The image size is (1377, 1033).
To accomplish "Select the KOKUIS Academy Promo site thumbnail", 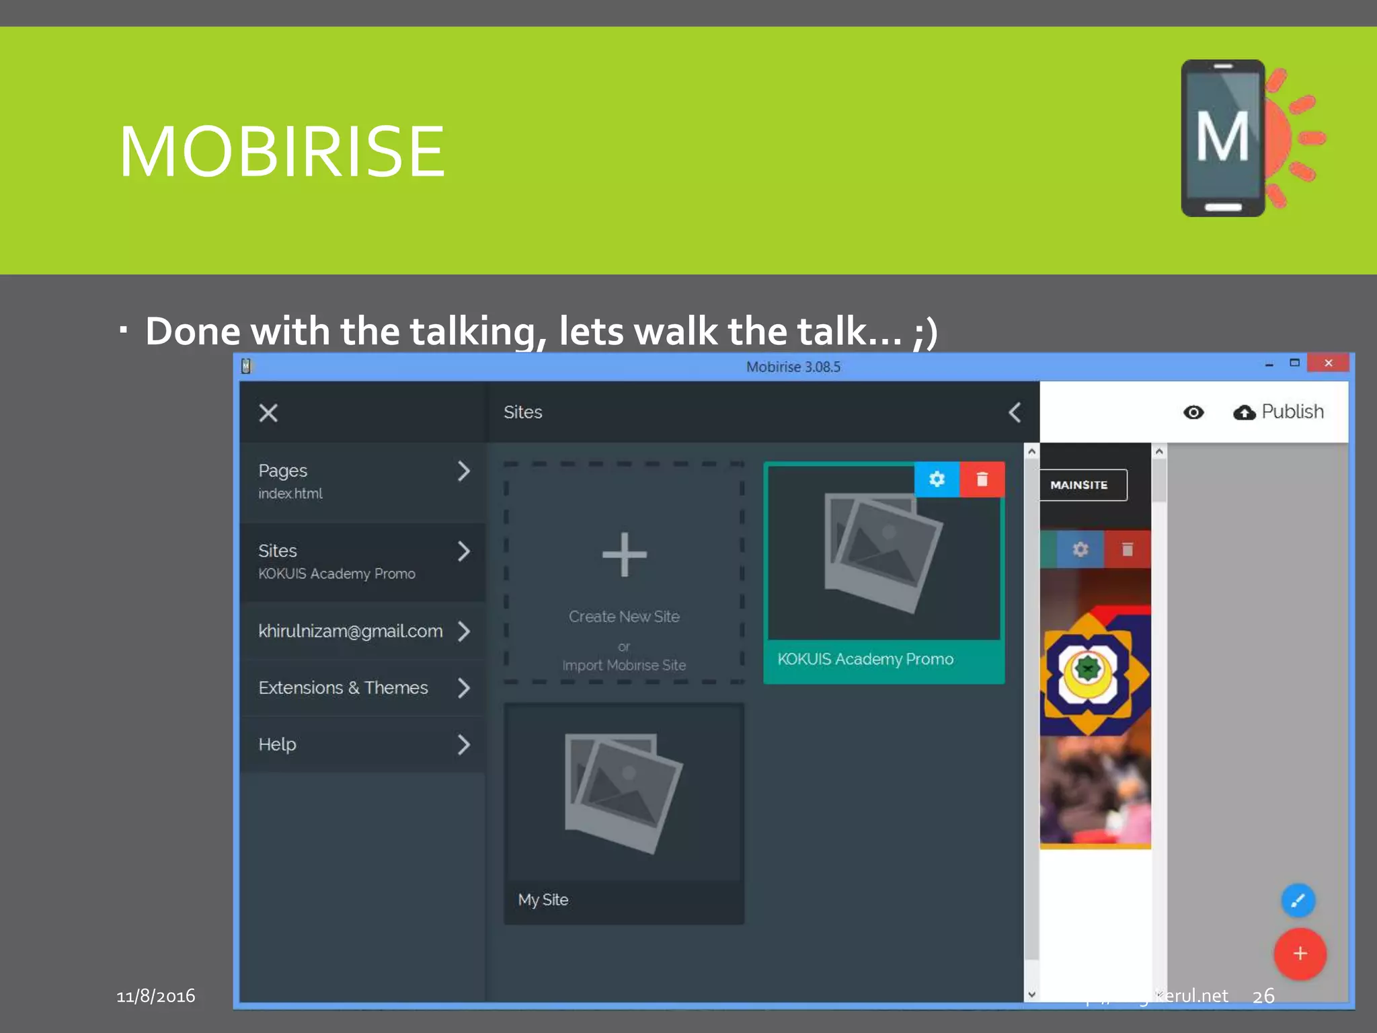I will [883, 553].
